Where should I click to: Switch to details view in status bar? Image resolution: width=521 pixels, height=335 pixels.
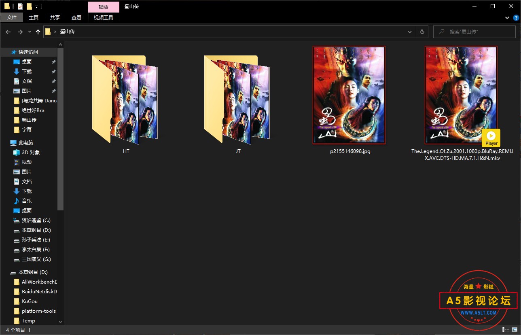[506, 330]
